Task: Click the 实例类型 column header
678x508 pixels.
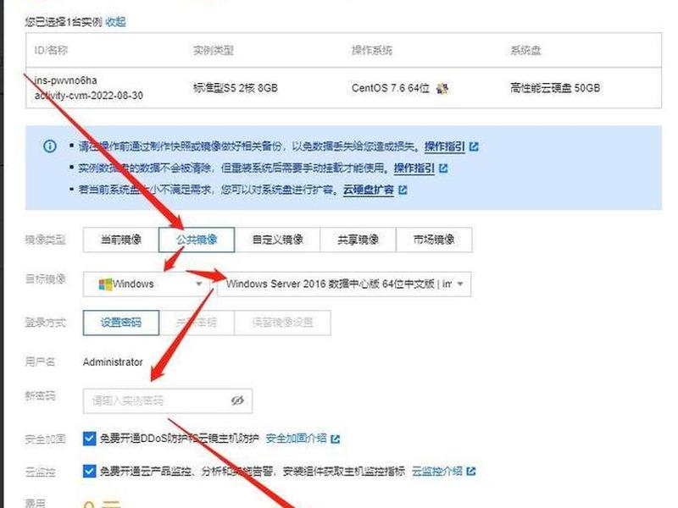Action: (214, 51)
